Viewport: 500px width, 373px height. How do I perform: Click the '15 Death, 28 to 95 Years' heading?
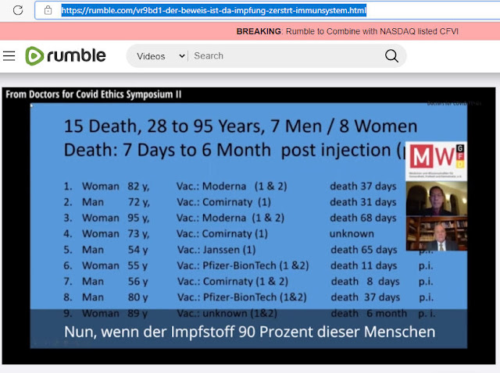click(241, 126)
